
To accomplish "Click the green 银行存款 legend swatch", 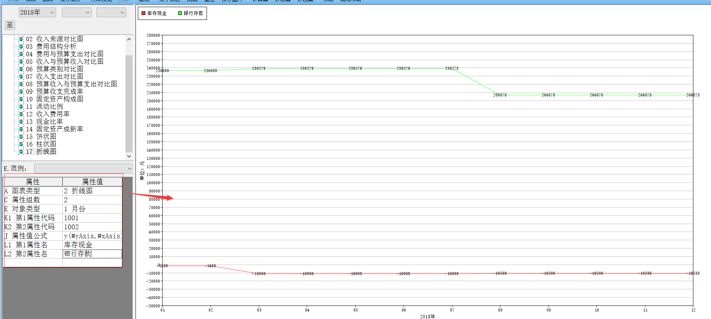I will 180,13.
